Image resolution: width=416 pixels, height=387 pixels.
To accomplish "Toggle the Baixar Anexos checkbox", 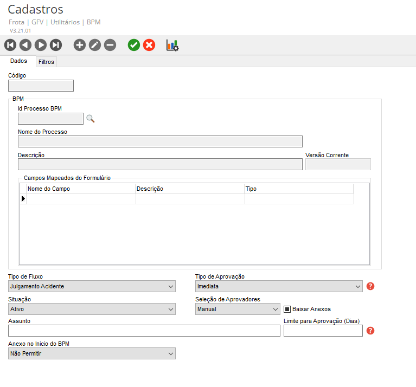I will point(287,309).
